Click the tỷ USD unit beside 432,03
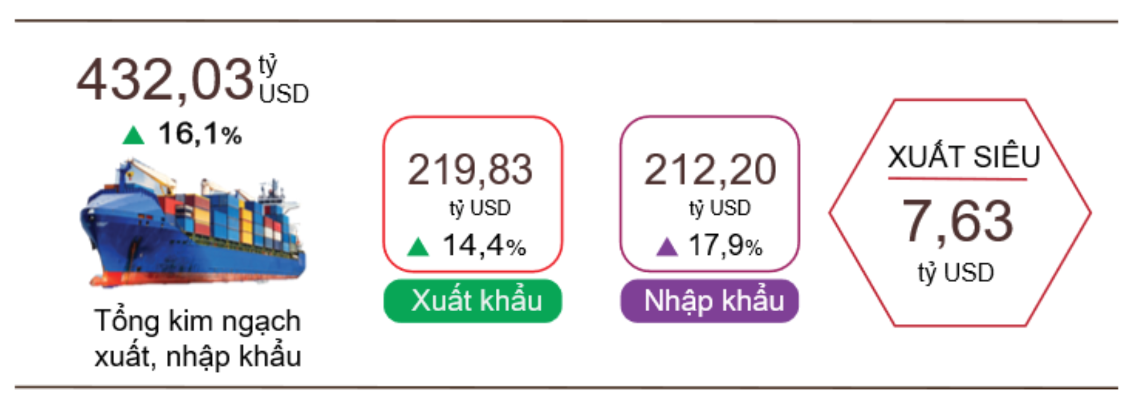Image resolution: width=1133 pixels, height=403 pixels. [x=284, y=79]
